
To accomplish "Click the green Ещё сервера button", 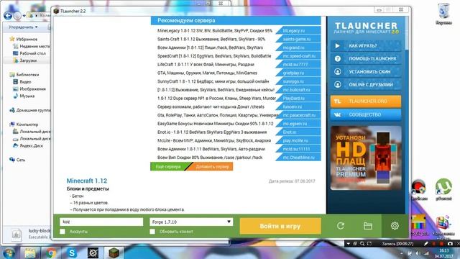I will 169,166.
